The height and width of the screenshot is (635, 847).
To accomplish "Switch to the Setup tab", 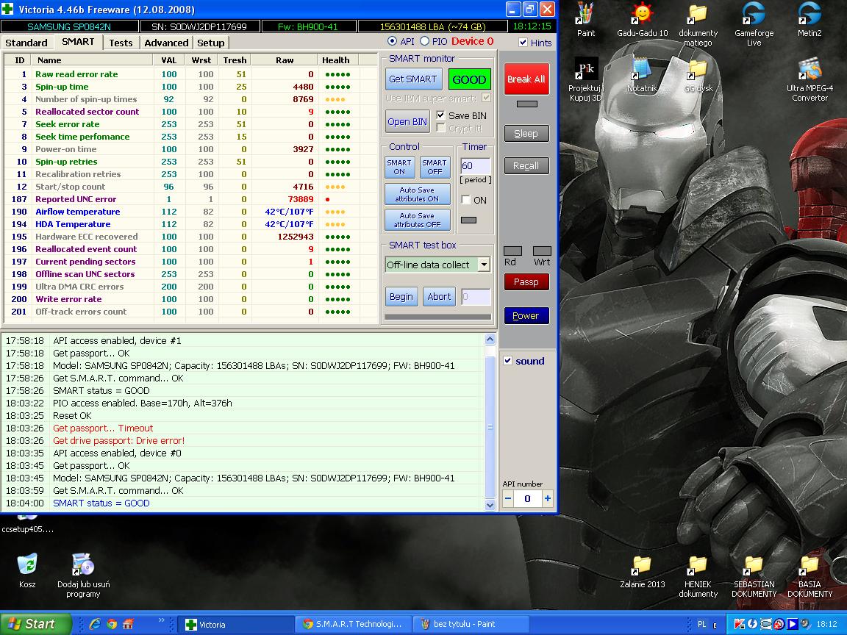I will point(211,43).
